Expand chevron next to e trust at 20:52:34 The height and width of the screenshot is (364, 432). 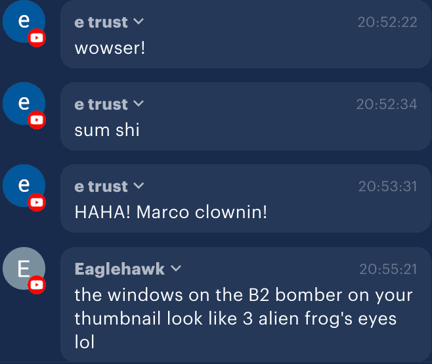coord(139,103)
